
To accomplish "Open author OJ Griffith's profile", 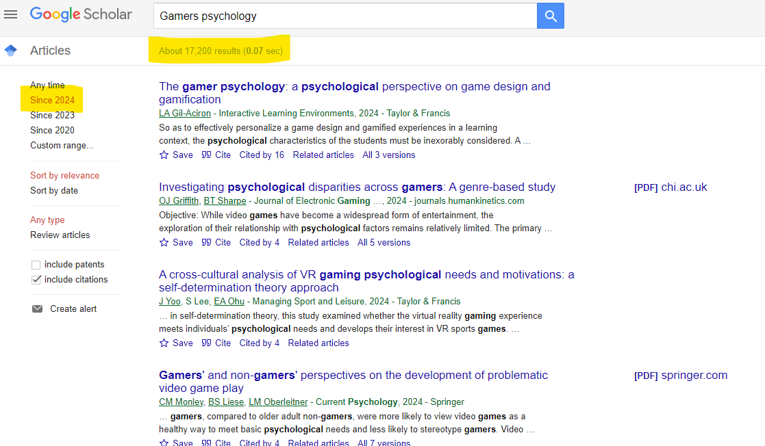I will coord(179,201).
